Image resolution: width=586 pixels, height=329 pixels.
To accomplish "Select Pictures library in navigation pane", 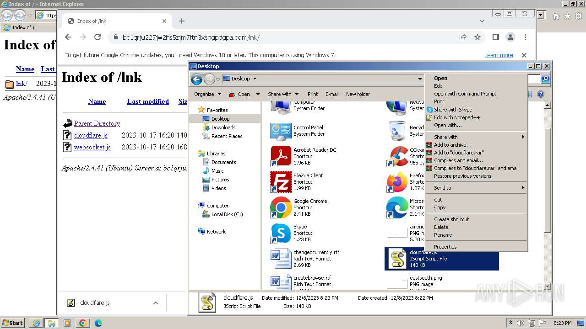I will click(220, 180).
